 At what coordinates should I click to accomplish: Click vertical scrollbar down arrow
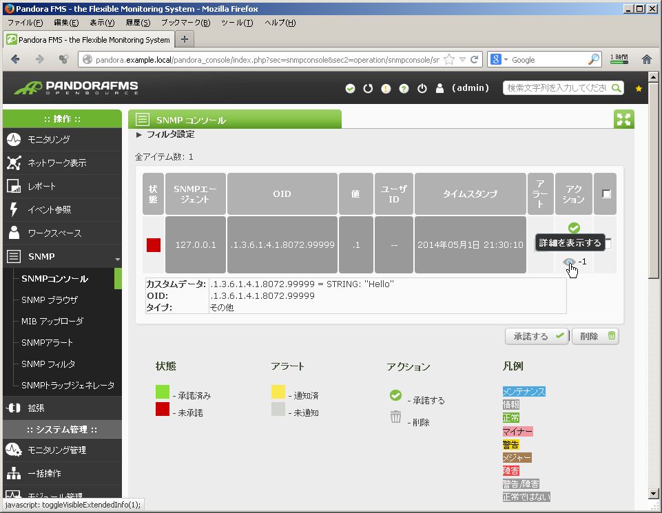[x=654, y=493]
